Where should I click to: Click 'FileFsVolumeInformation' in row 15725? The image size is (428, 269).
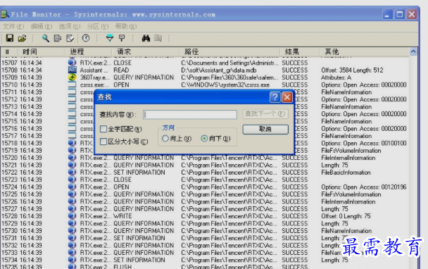point(351,194)
